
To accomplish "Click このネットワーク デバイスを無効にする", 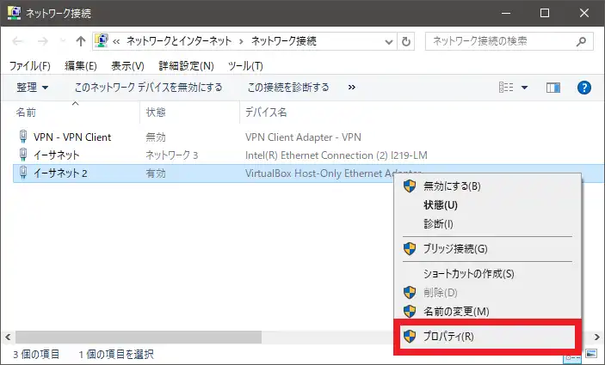I will pyautogui.click(x=149, y=88).
